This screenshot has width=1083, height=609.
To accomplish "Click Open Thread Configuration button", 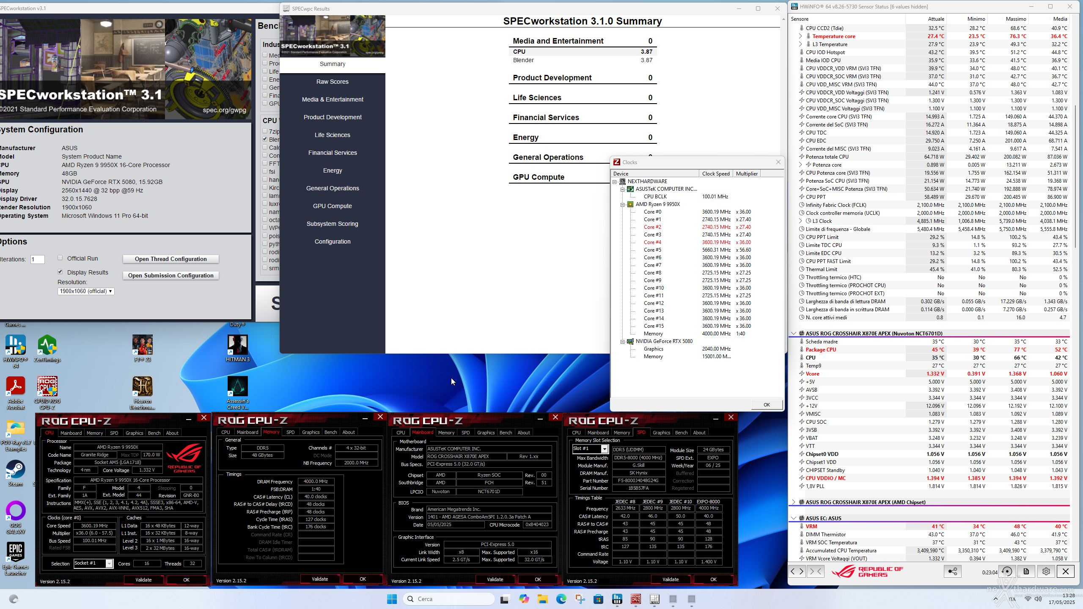I will tap(170, 259).
